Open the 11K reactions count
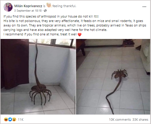 [x=21, y=120]
